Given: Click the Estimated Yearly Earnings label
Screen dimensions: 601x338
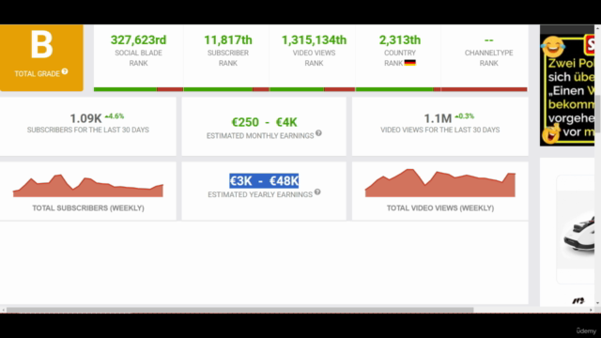Looking at the screenshot, I should [260, 194].
